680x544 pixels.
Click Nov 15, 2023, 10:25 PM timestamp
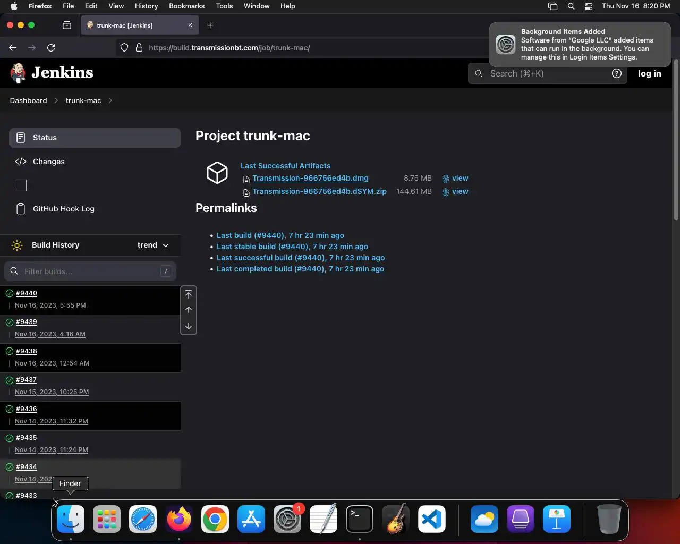(52, 392)
